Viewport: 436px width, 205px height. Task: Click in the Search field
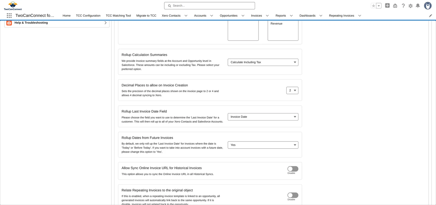click(210, 6)
